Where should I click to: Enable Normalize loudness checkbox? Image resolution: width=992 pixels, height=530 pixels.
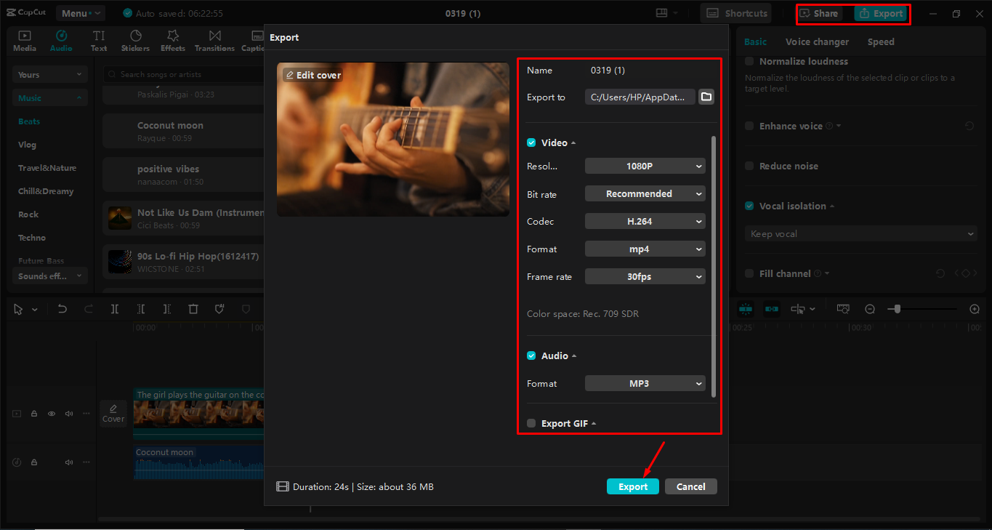click(749, 61)
